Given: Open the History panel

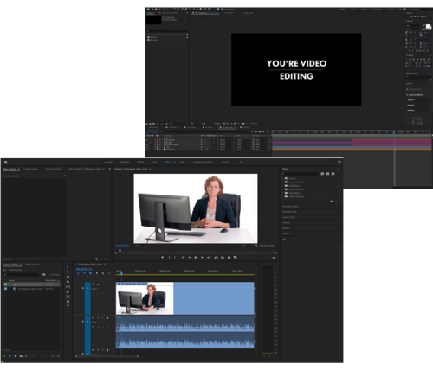Looking at the screenshot, I should [x=286, y=233].
